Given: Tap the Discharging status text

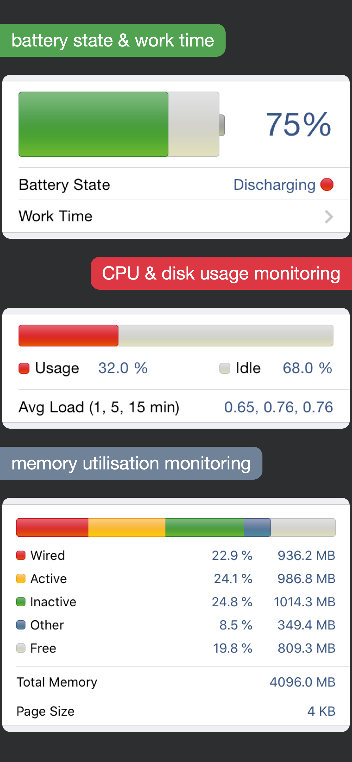Looking at the screenshot, I should tap(274, 185).
